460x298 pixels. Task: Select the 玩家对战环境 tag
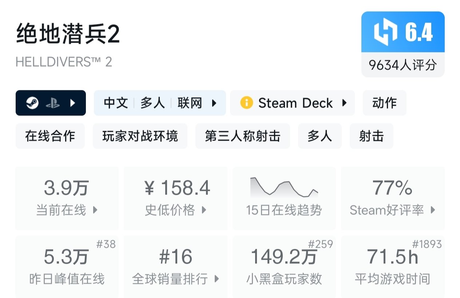[x=140, y=136]
